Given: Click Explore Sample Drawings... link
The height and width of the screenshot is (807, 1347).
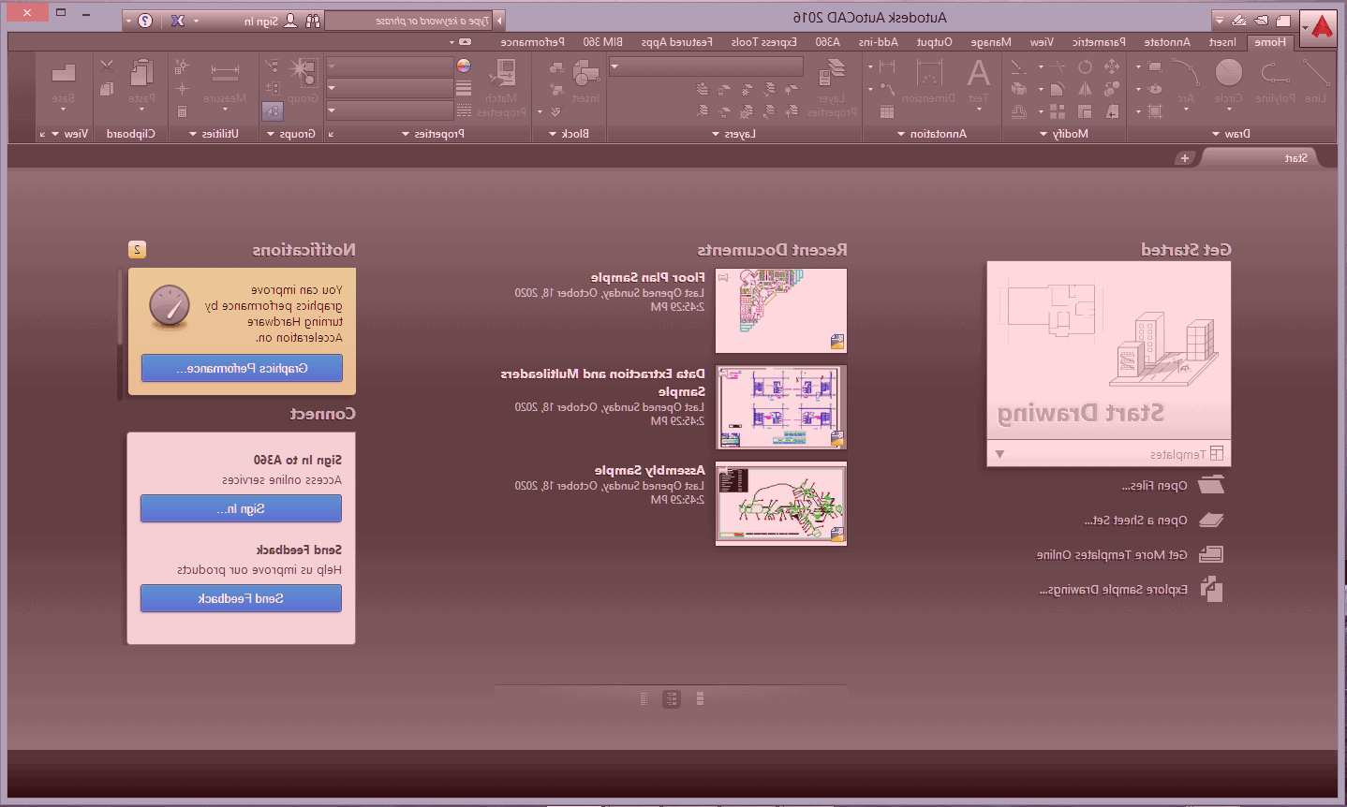Looking at the screenshot, I should [1113, 590].
